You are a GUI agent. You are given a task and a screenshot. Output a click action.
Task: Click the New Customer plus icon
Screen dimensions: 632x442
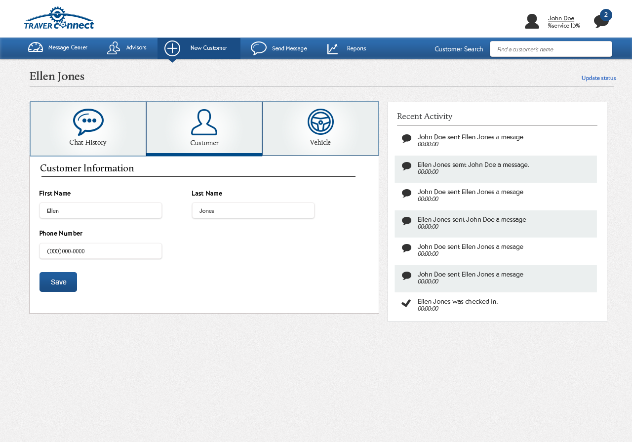pos(172,48)
